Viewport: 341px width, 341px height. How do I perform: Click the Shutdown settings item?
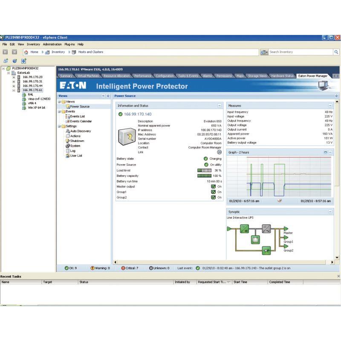(77, 141)
